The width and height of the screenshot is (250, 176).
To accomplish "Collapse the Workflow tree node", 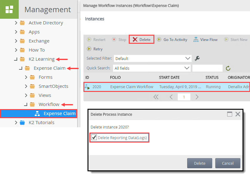I will [26, 104].
